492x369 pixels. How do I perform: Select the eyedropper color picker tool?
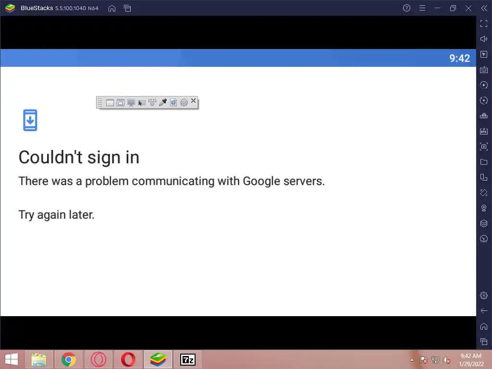click(163, 102)
